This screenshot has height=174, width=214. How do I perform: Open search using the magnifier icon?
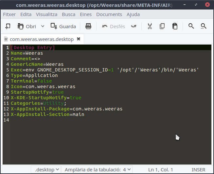[191, 26]
